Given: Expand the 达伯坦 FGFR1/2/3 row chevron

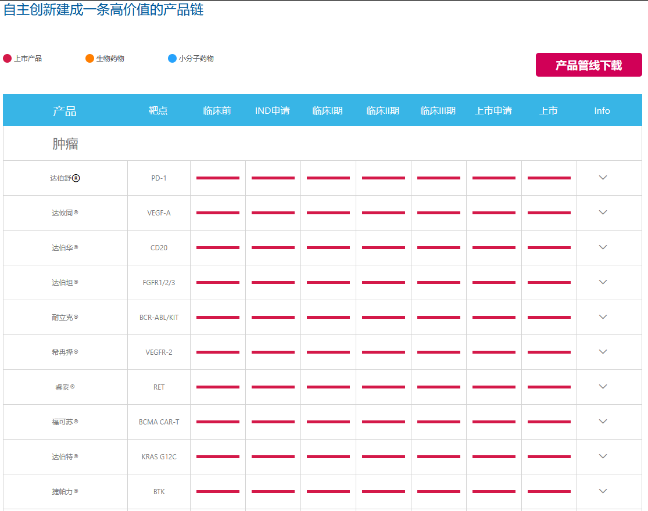Looking at the screenshot, I should tap(603, 282).
